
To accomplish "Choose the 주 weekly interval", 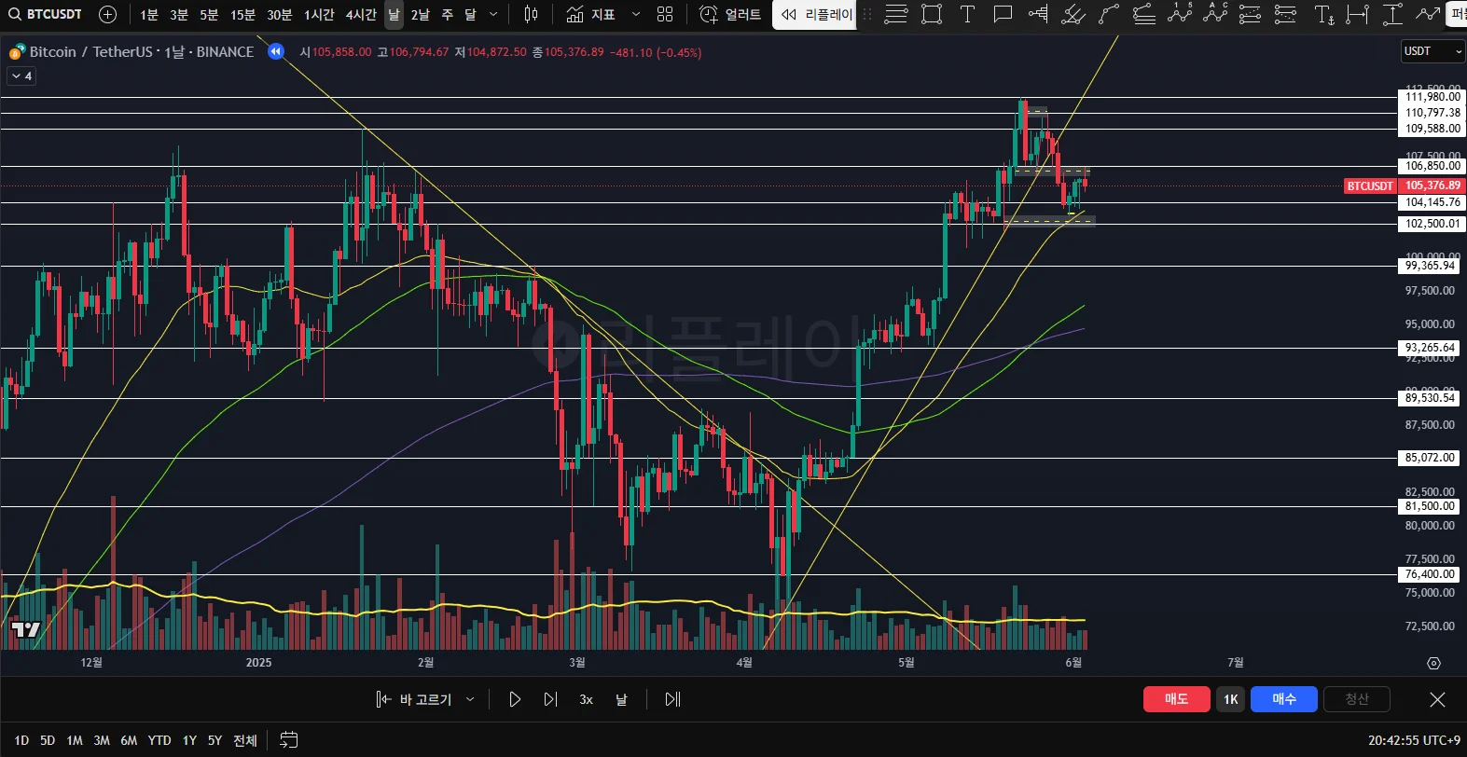I will (448, 14).
